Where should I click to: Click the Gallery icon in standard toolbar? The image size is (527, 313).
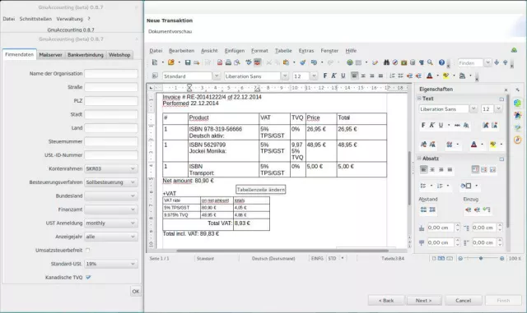tap(404, 62)
